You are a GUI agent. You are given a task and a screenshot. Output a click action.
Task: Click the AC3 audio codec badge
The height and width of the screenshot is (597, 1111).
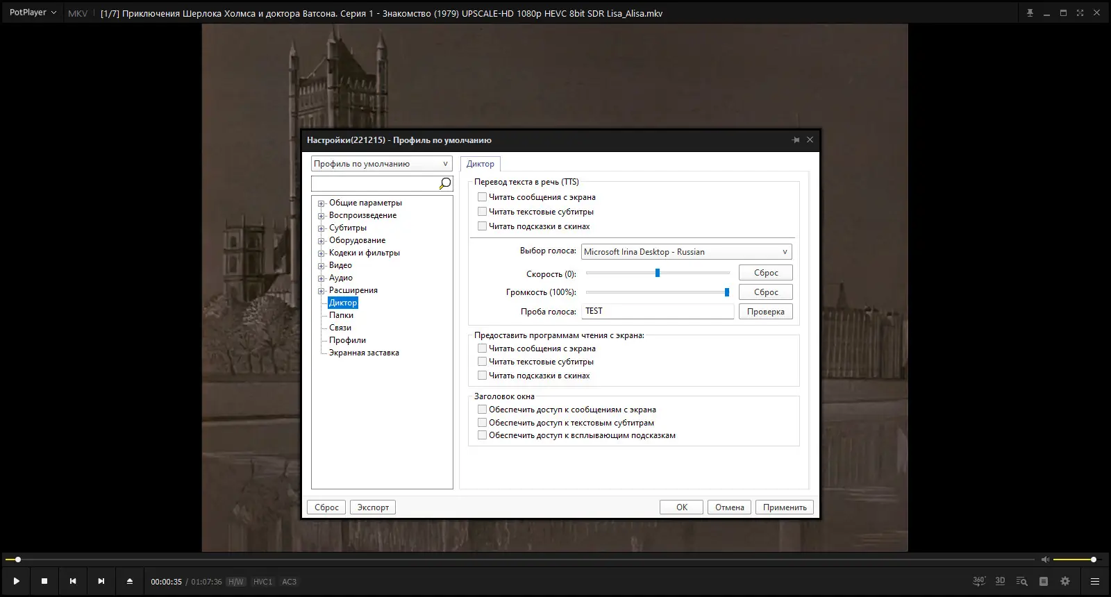290,582
